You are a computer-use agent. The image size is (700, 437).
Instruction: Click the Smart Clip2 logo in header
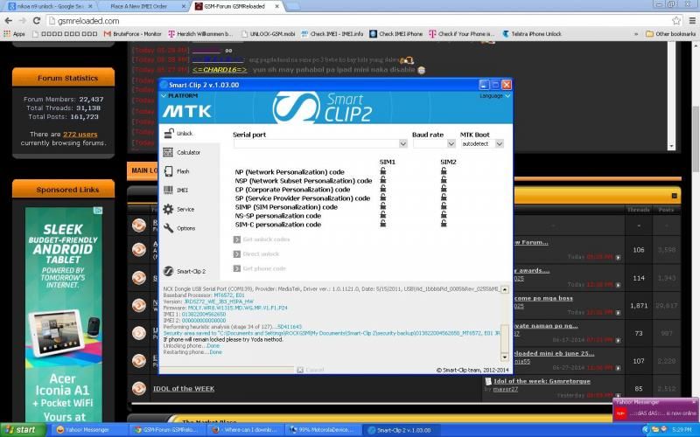point(322,107)
